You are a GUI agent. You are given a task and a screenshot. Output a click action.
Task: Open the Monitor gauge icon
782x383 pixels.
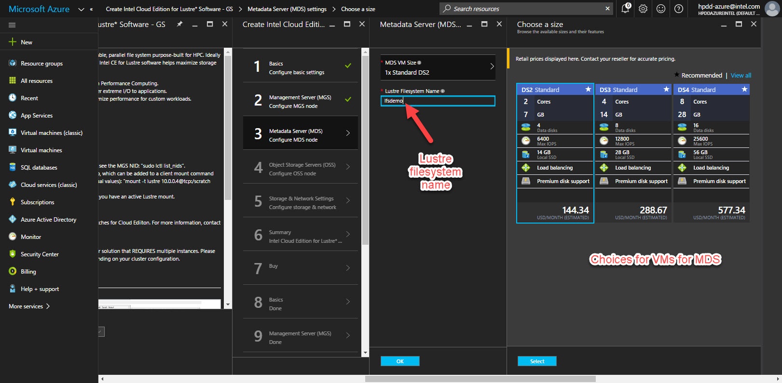(x=13, y=237)
